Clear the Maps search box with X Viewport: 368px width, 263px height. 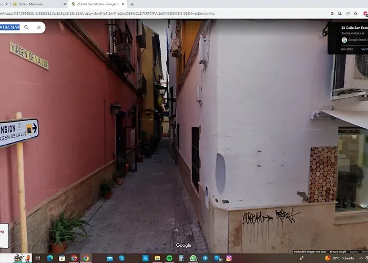coord(39,27)
